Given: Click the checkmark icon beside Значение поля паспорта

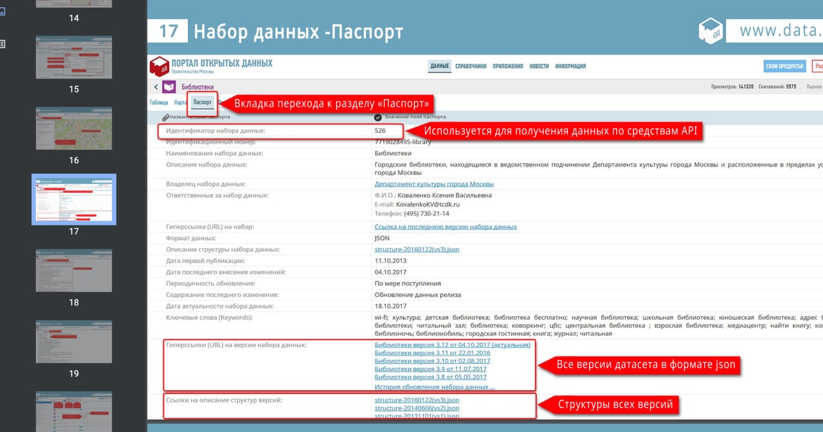Looking at the screenshot, I should pyautogui.click(x=378, y=117).
